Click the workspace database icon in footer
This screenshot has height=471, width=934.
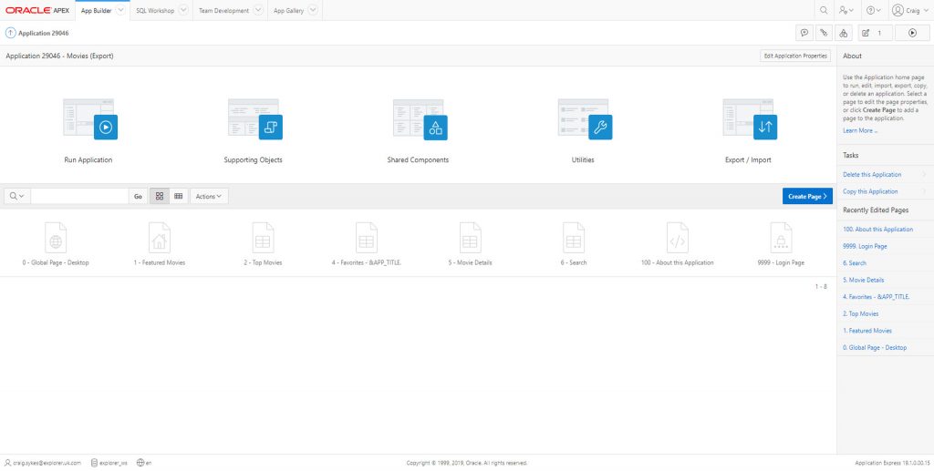point(94,463)
